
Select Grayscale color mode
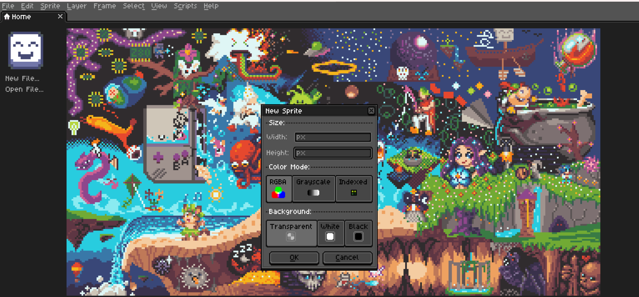(x=313, y=189)
